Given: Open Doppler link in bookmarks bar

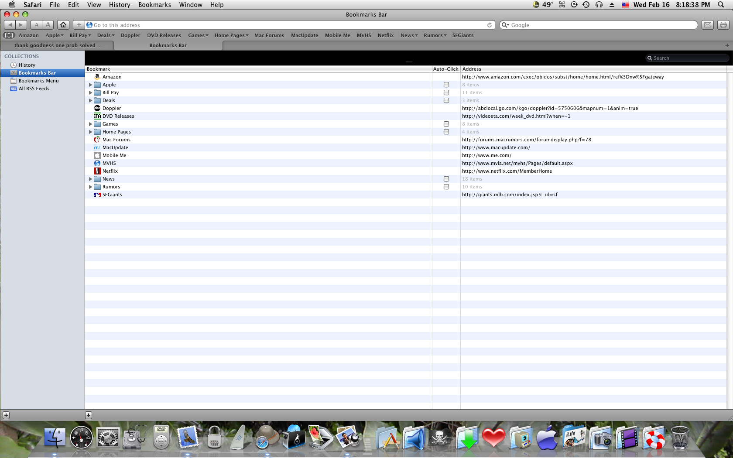Looking at the screenshot, I should tap(130, 35).
